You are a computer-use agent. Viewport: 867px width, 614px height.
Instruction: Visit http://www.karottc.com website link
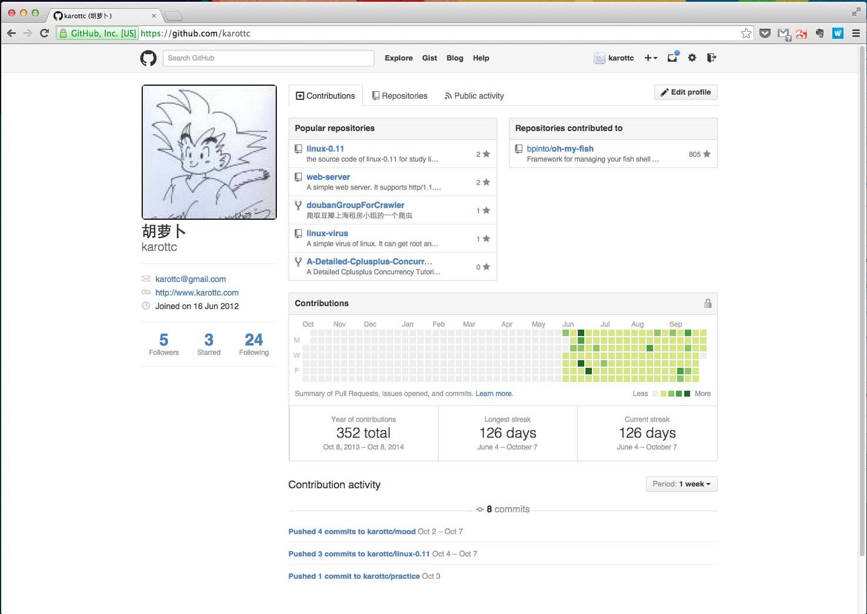[197, 293]
